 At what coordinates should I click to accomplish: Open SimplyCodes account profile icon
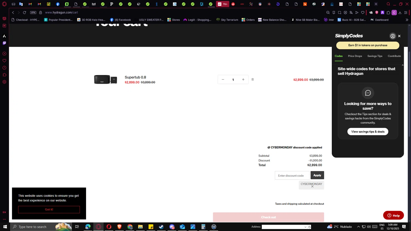coord(393,36)
